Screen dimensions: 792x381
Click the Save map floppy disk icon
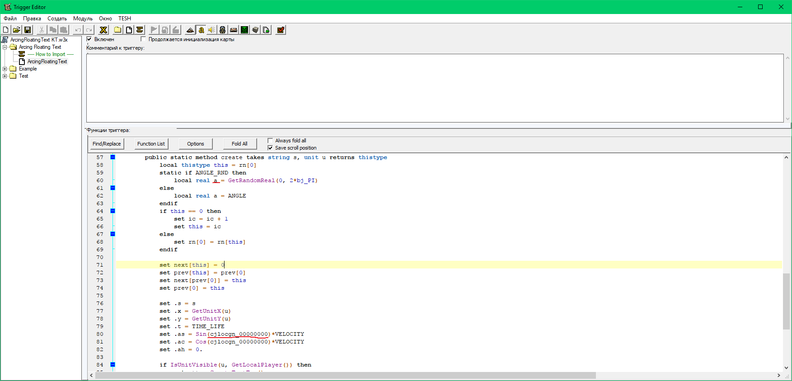click(x=28, y=30)
